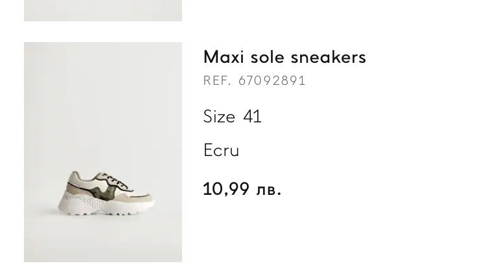Click empty grey area above the sneaker
This screenshot has width=486, height=268.
103,97
